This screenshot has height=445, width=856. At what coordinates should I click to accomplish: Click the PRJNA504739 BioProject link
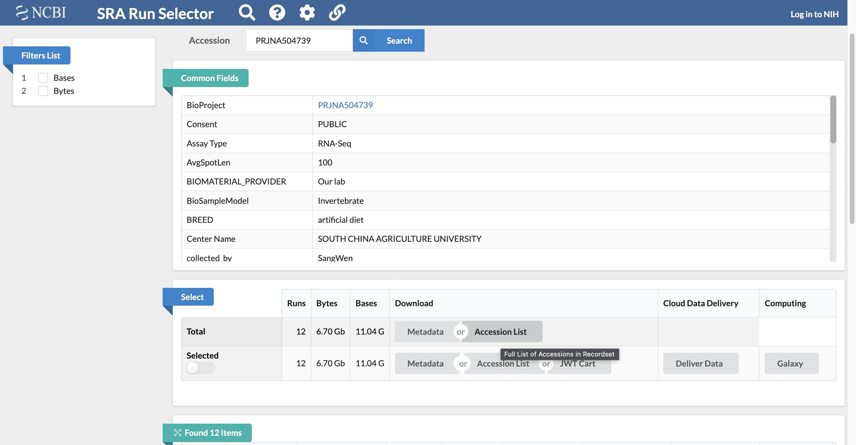tap(345, 104)
